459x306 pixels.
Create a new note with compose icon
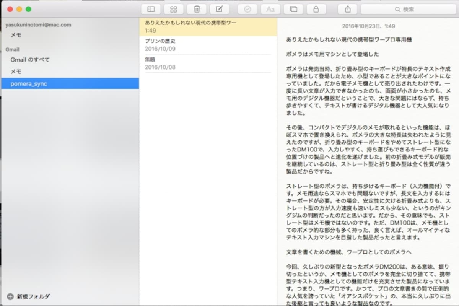pyautogui.click(x=220, y=9)
